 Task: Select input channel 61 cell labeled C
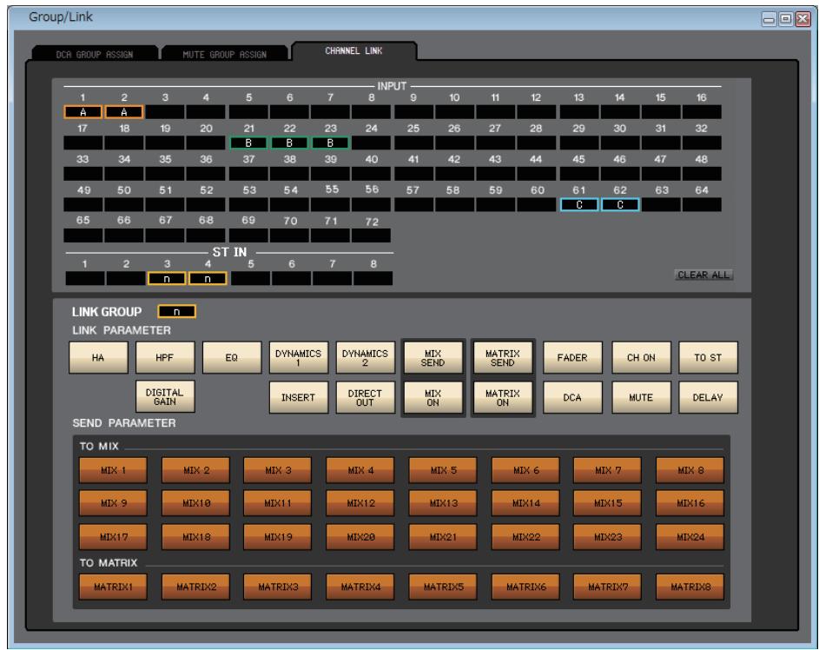(579, 205)
